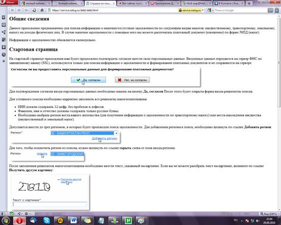The width and height of the screenshot is (281, 225).
Task: Open the Bookmarks panel in the sidebar
Action: coord(3,17)
